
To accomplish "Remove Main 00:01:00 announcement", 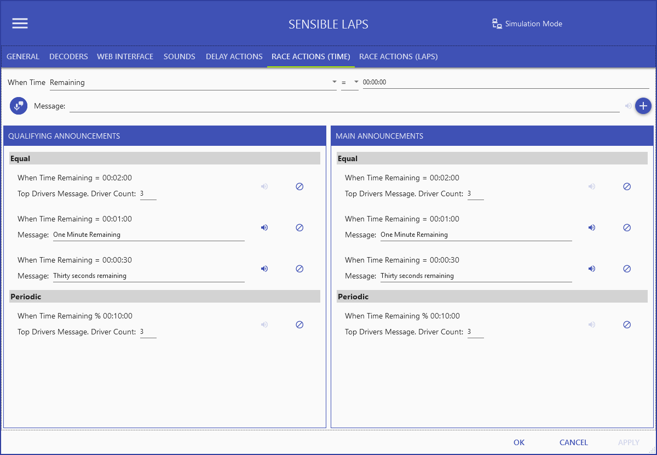I will tap(627, 228).
